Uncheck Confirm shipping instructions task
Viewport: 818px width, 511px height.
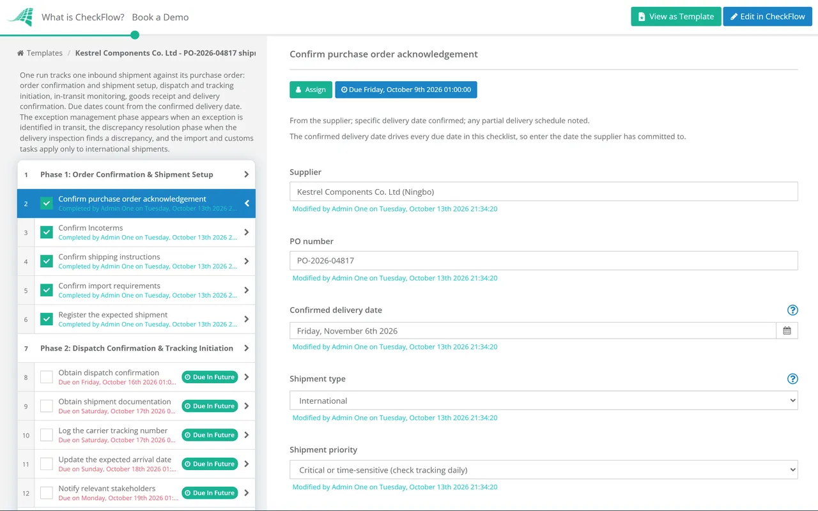(47, 261)
